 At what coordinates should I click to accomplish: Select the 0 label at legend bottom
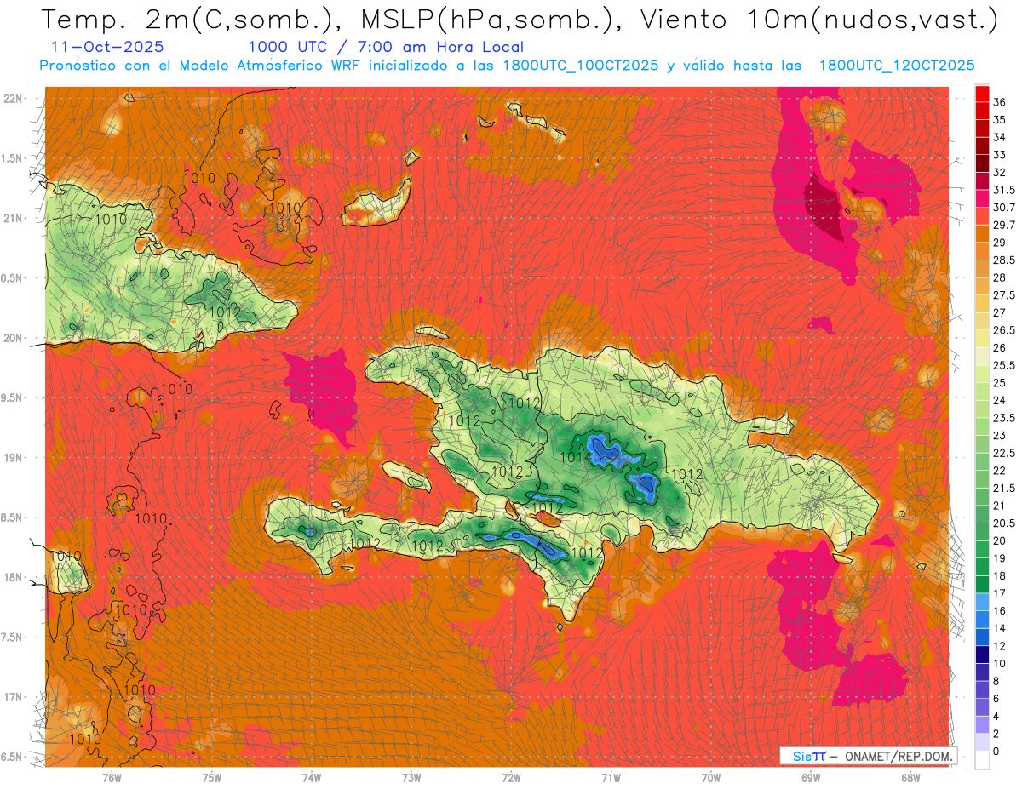pos(996,751)
